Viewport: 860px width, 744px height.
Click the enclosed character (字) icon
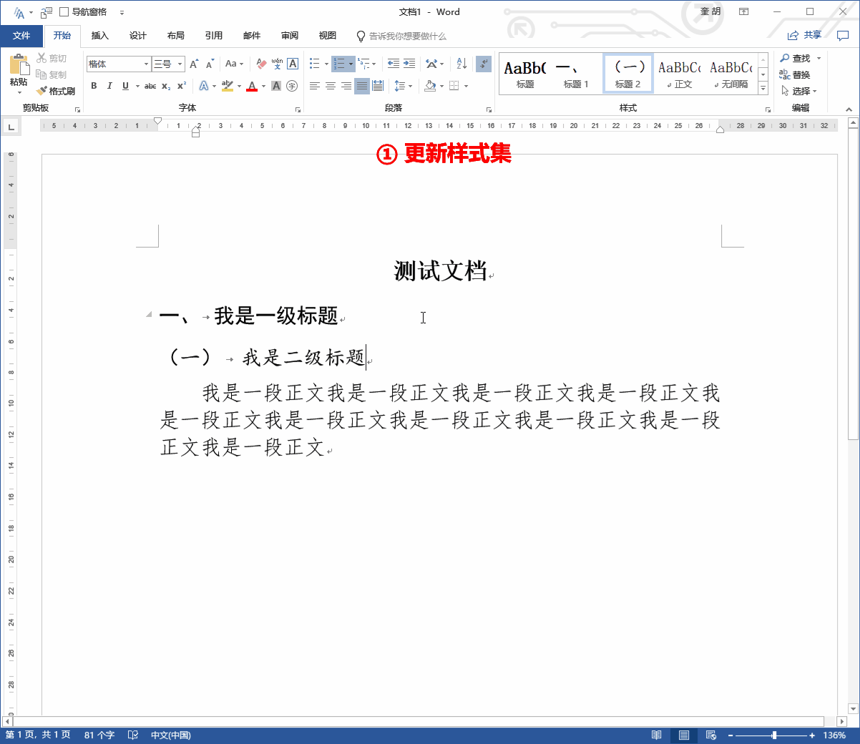click(292, 86)
